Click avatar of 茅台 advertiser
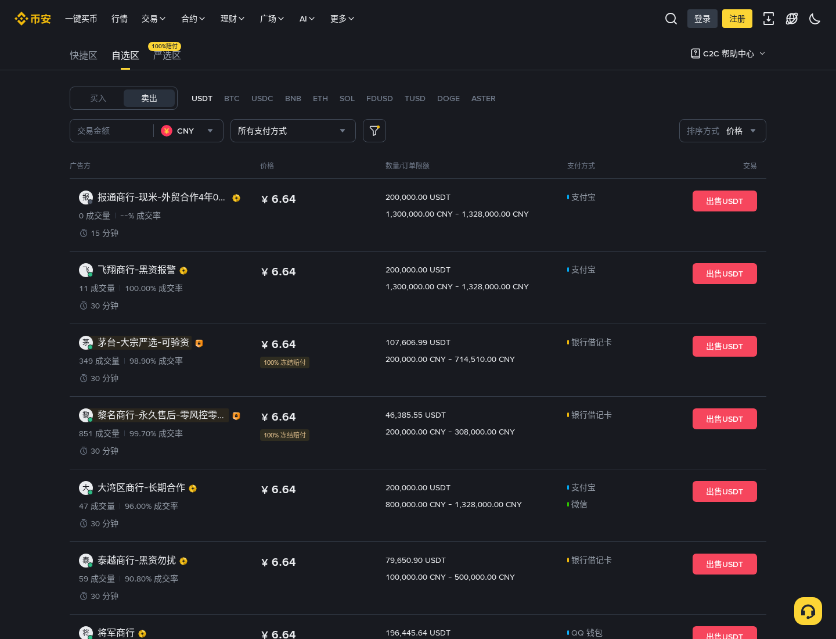Image resolution: width=836 pixels, height=639 pixels. 86,343
